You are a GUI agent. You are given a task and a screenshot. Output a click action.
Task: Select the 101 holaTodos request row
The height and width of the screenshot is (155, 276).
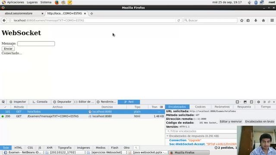82,112
